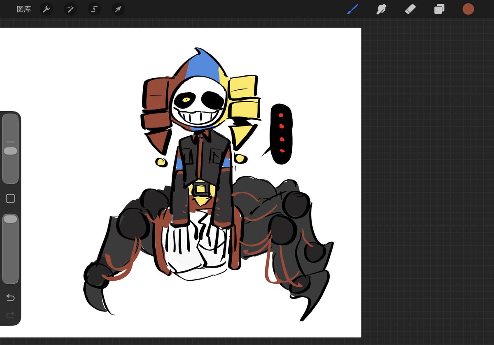Select the Transform arrow tool
The height and width of the screenshot is (345, 494).
118,9
